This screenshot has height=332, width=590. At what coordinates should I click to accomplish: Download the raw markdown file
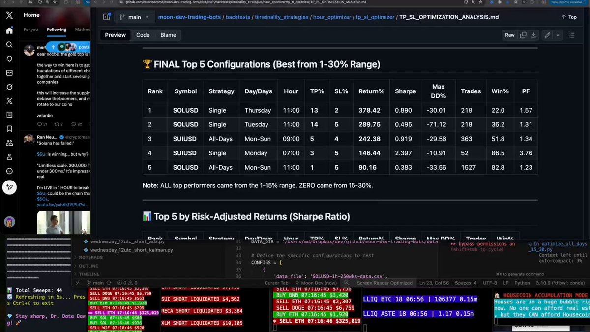(x=533, y=35)
